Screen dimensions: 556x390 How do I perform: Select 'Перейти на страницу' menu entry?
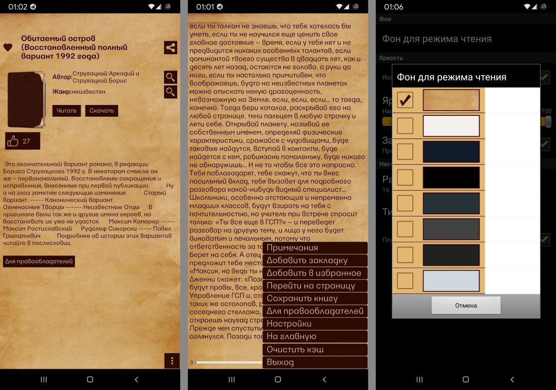(x=315, y=286)
